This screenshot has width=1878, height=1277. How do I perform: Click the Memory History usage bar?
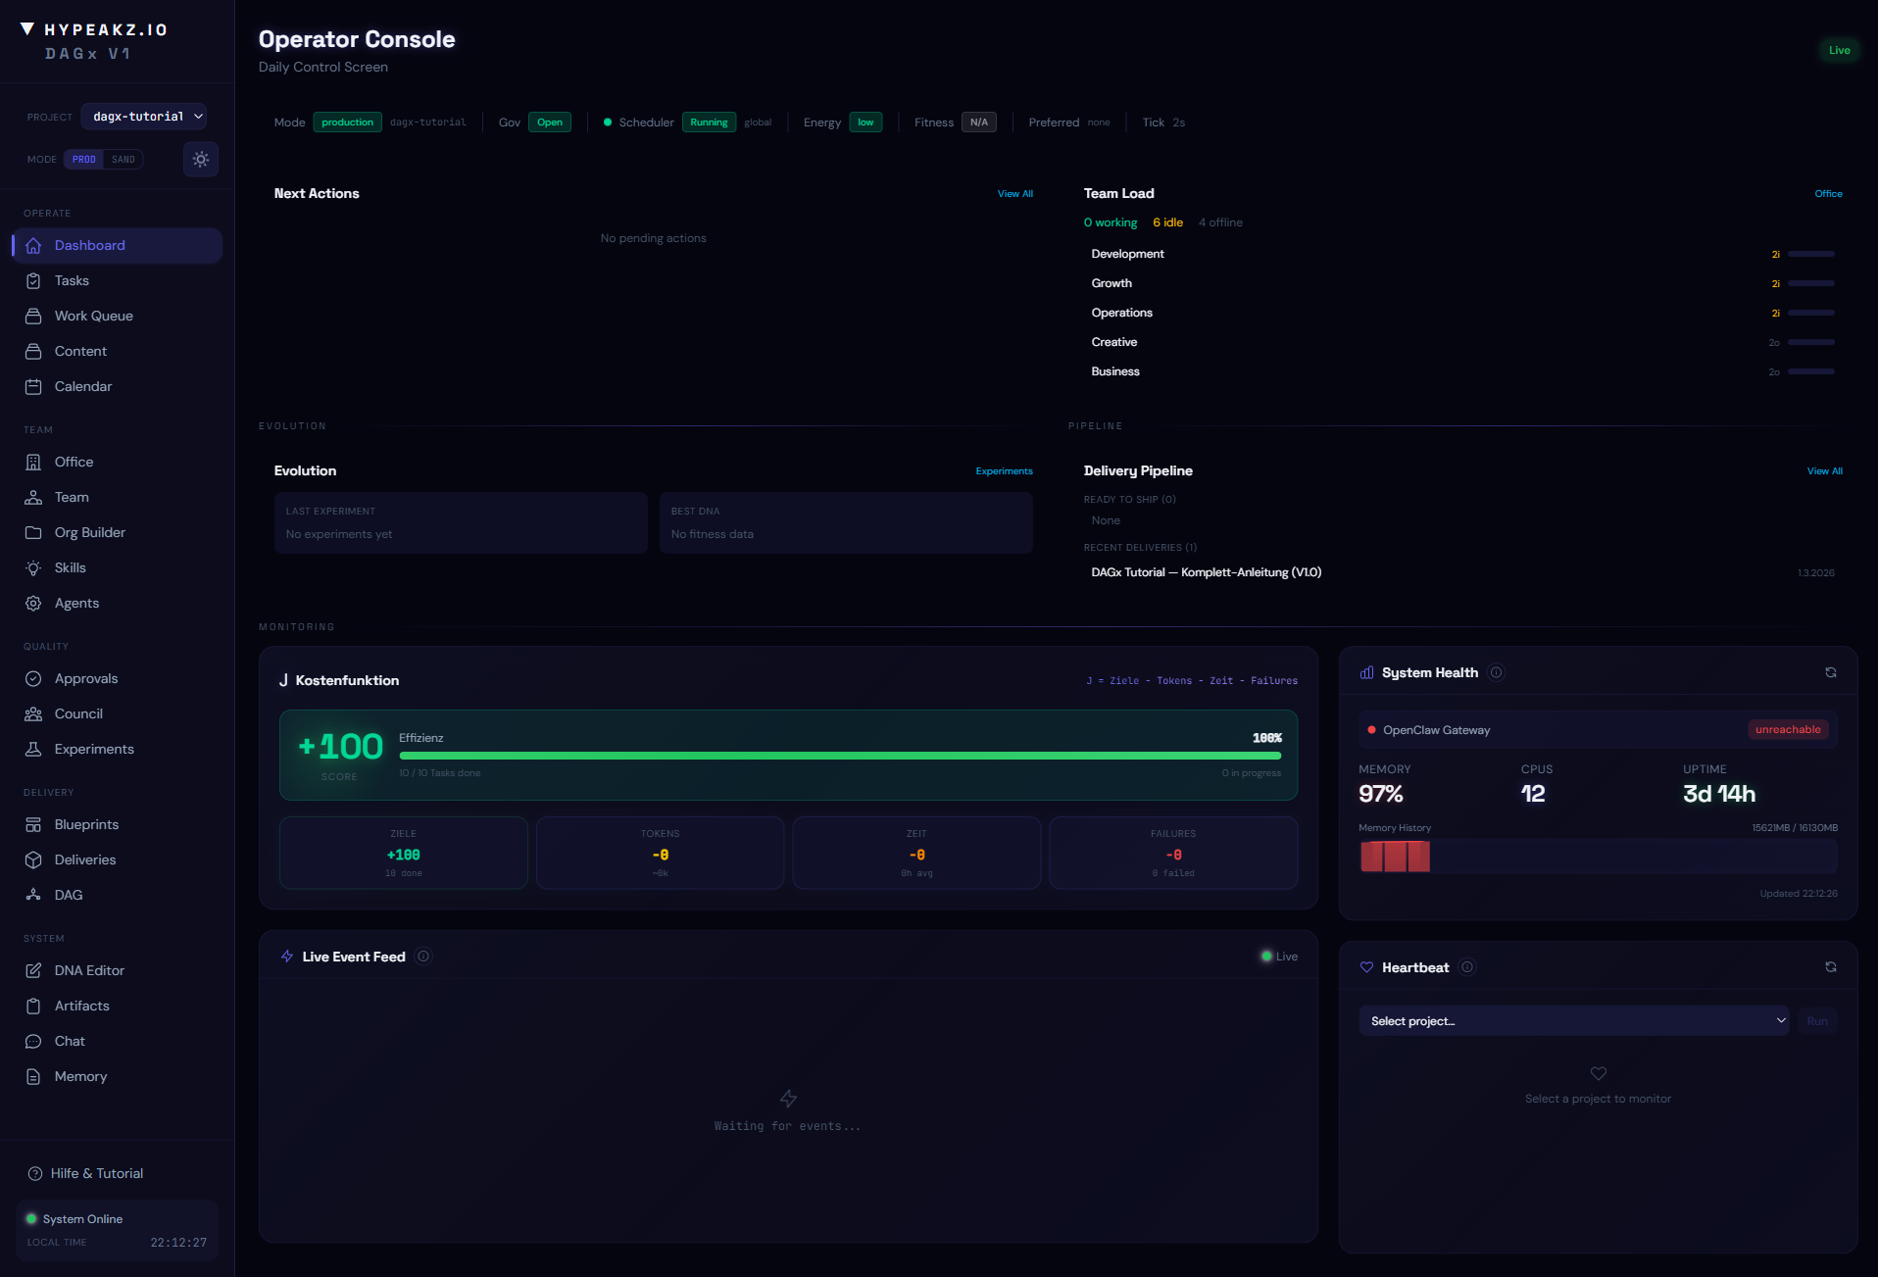[1394, 856]
